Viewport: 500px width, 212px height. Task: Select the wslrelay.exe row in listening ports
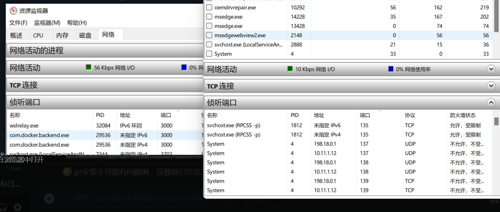click(x=24, y=125)
